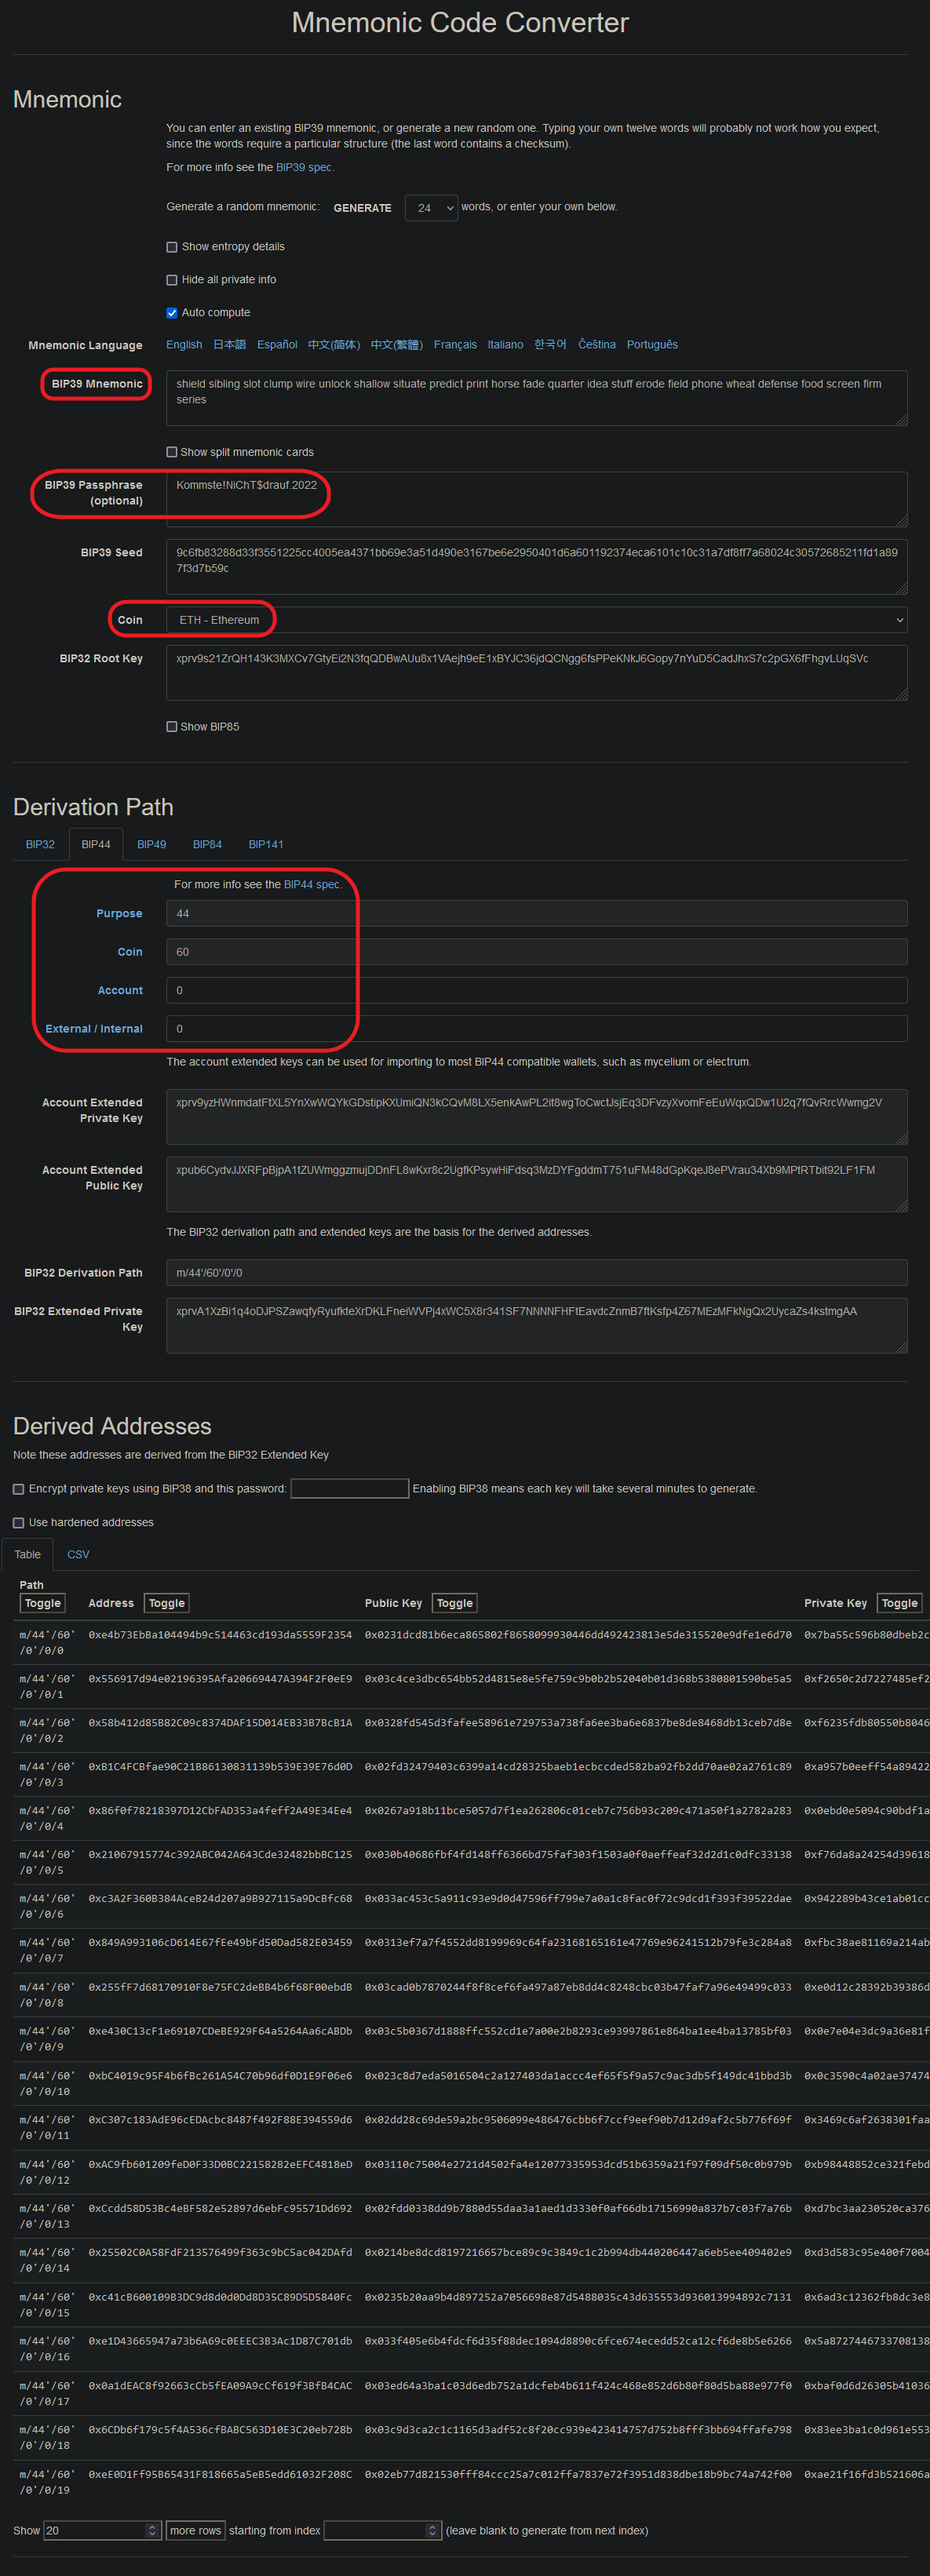Toggle the Address column visibility
Screen dimensions: 930x2576
(x=167, y=1604)
